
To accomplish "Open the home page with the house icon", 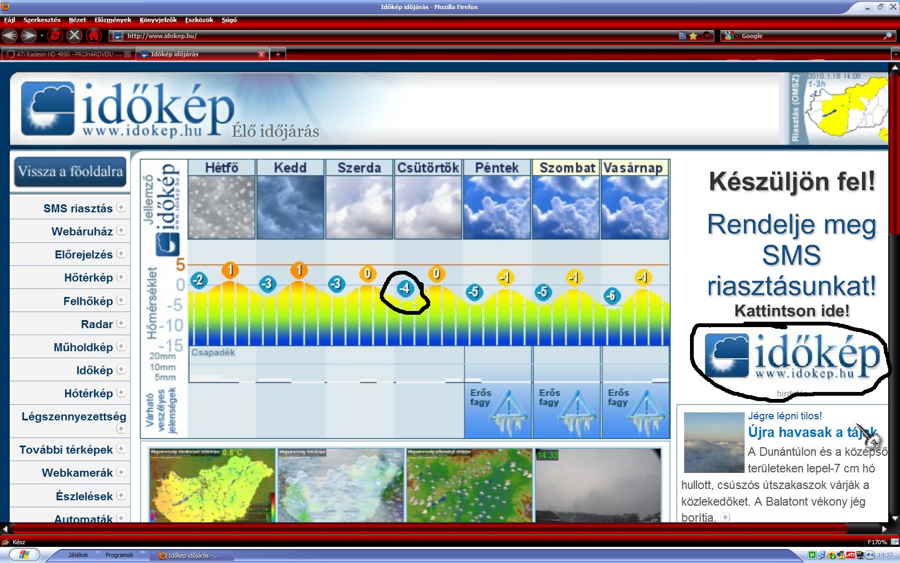I will click(94, 36).
